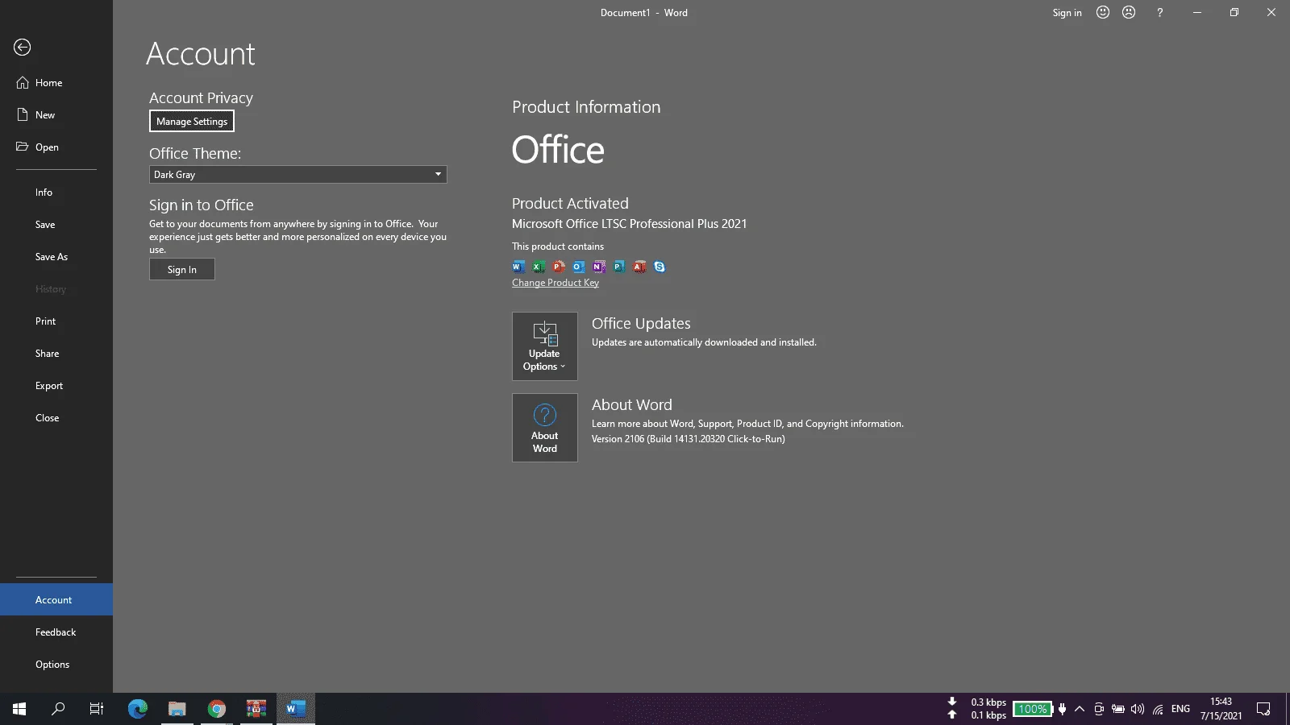Go to the Info page
The width and height of the screenshot is (1290, 725).
(x=56, y=193)
